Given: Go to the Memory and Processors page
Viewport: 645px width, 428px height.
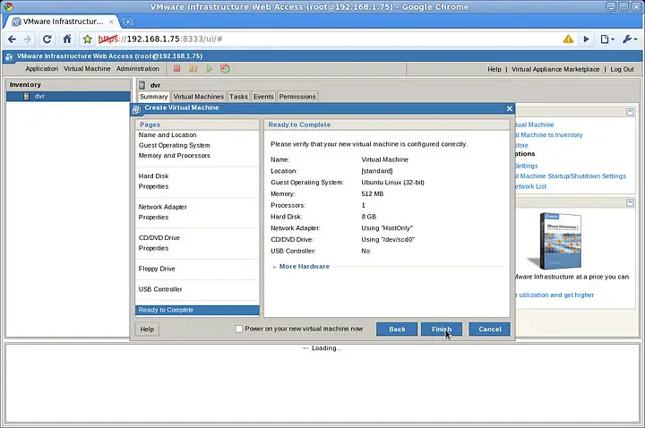Looking at the screenshot, I should 174,156.
